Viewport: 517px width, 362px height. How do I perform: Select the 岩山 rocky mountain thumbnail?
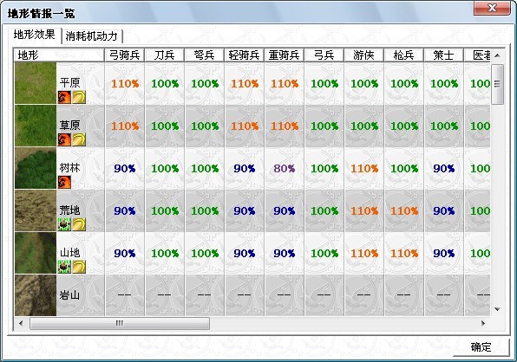(36, 295)
